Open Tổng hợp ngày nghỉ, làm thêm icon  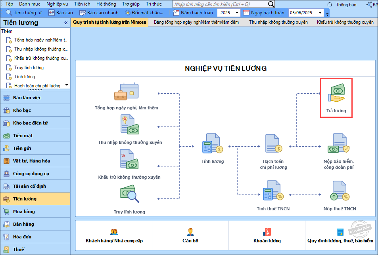point(126,92)
